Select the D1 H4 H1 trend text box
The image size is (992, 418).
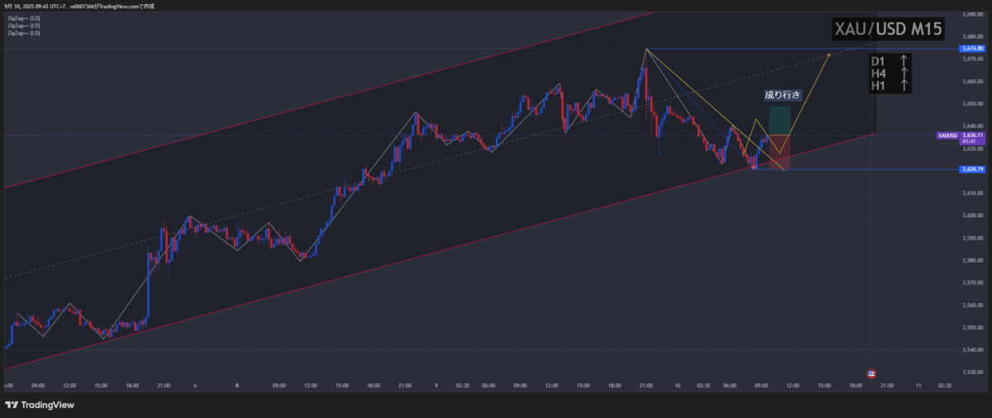tap(889, 73)
